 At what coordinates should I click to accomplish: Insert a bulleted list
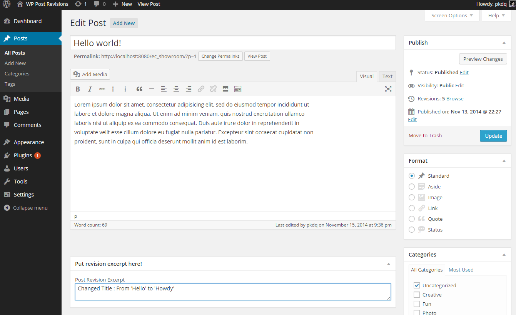[115, 89]
